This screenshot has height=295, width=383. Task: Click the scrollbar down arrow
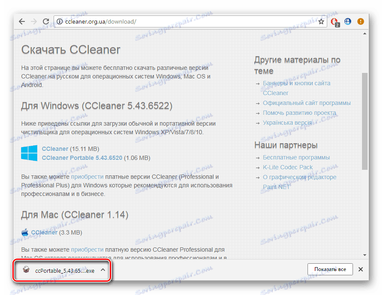(x=365, y=255)
